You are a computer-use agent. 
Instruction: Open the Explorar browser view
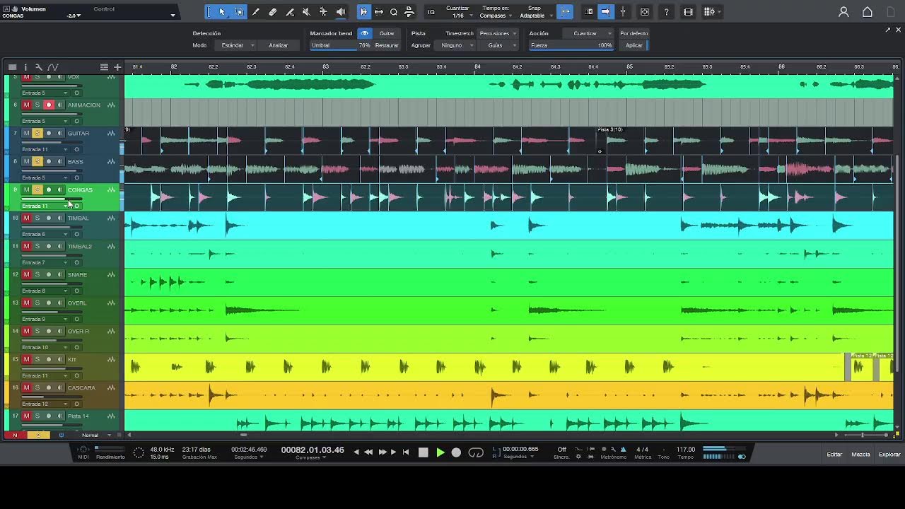(889, 455)
